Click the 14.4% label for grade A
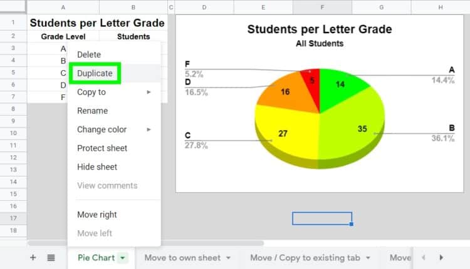Image resolution: width=470 pixels, height=269 pixels. coord(443,80)
